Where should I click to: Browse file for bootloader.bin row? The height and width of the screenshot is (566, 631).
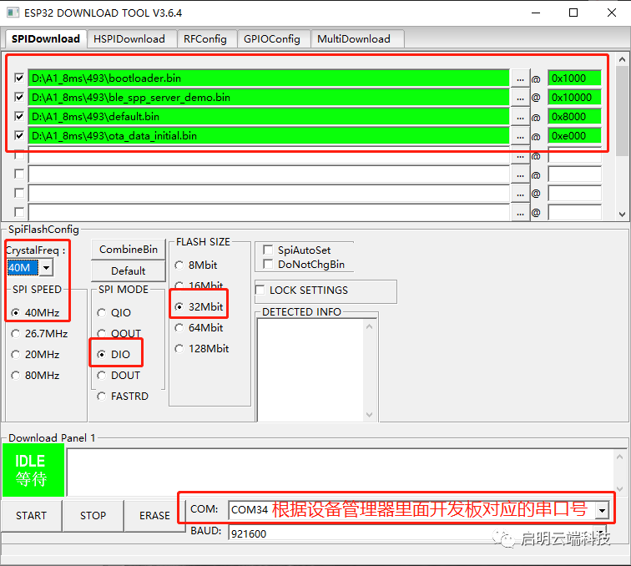point(520,78)
